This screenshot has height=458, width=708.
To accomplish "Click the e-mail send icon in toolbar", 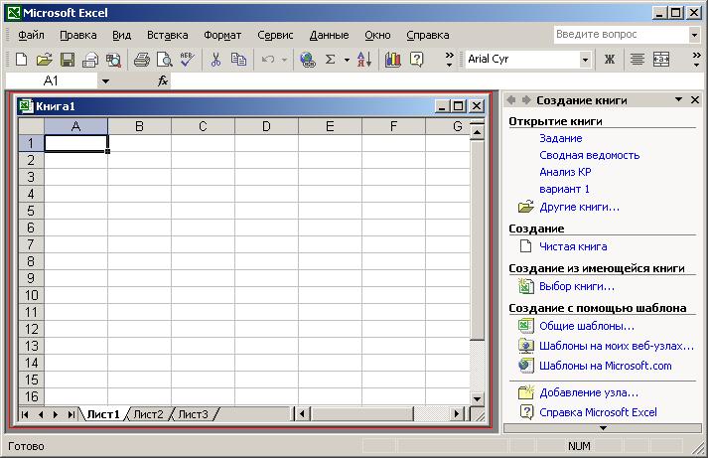I will pyautogui.click(x=89, y=60).
